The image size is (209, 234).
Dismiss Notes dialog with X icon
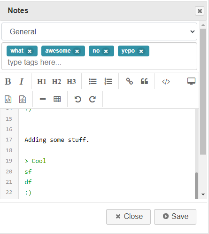point(200,11)
